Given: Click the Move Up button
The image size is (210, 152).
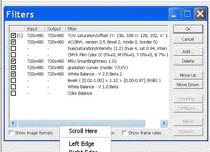Looking at the screenshot, I should coord(188,75).
